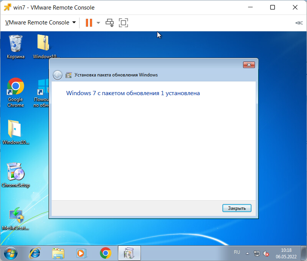
Task: Click the Закрыть button in update dialog
Action: pyautogui.click(x=237, y=208)
